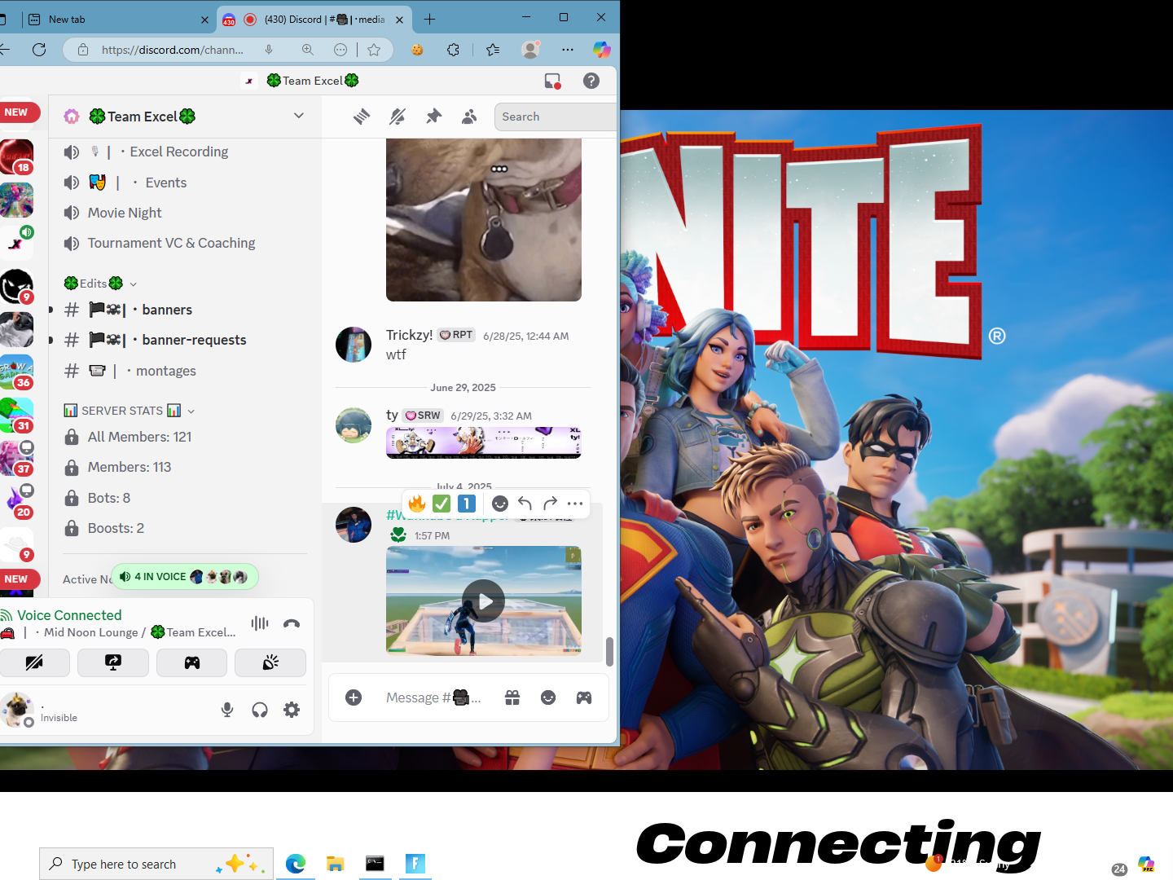Click the Discord Search field
1173x880 pixels.
coord(556,117)
